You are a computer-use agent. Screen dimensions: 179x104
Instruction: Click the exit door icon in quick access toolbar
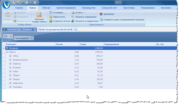pos(22,2)
